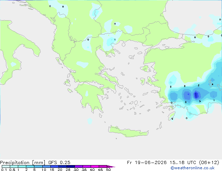
Task: Click the legend label "45"
Action: click(x=100, y=170)
